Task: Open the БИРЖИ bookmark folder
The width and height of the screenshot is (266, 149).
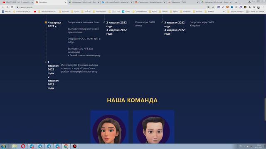Action: 209,12
